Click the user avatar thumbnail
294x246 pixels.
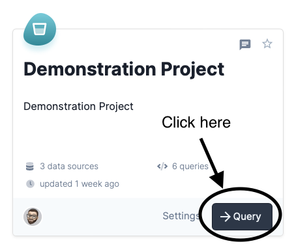[x=33, y=217]
